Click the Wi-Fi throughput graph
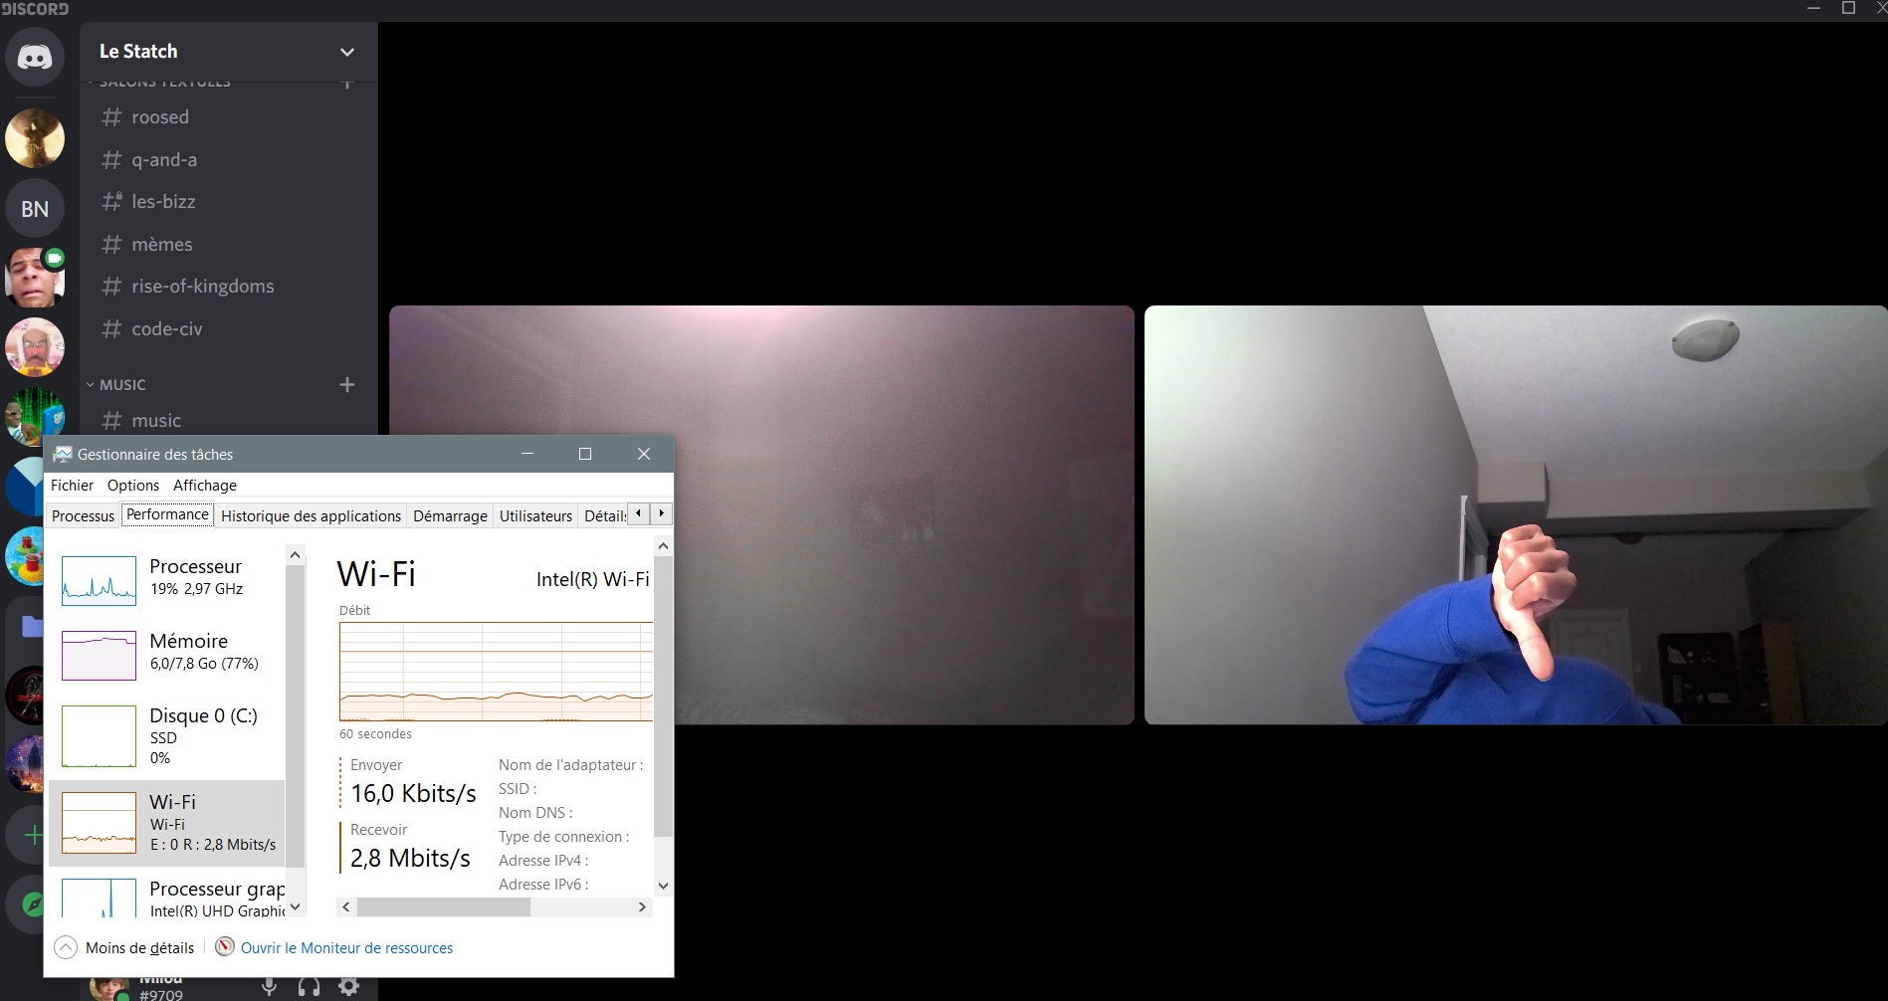The width and height of the screenshot is (1888, 1001). point(496,672)
